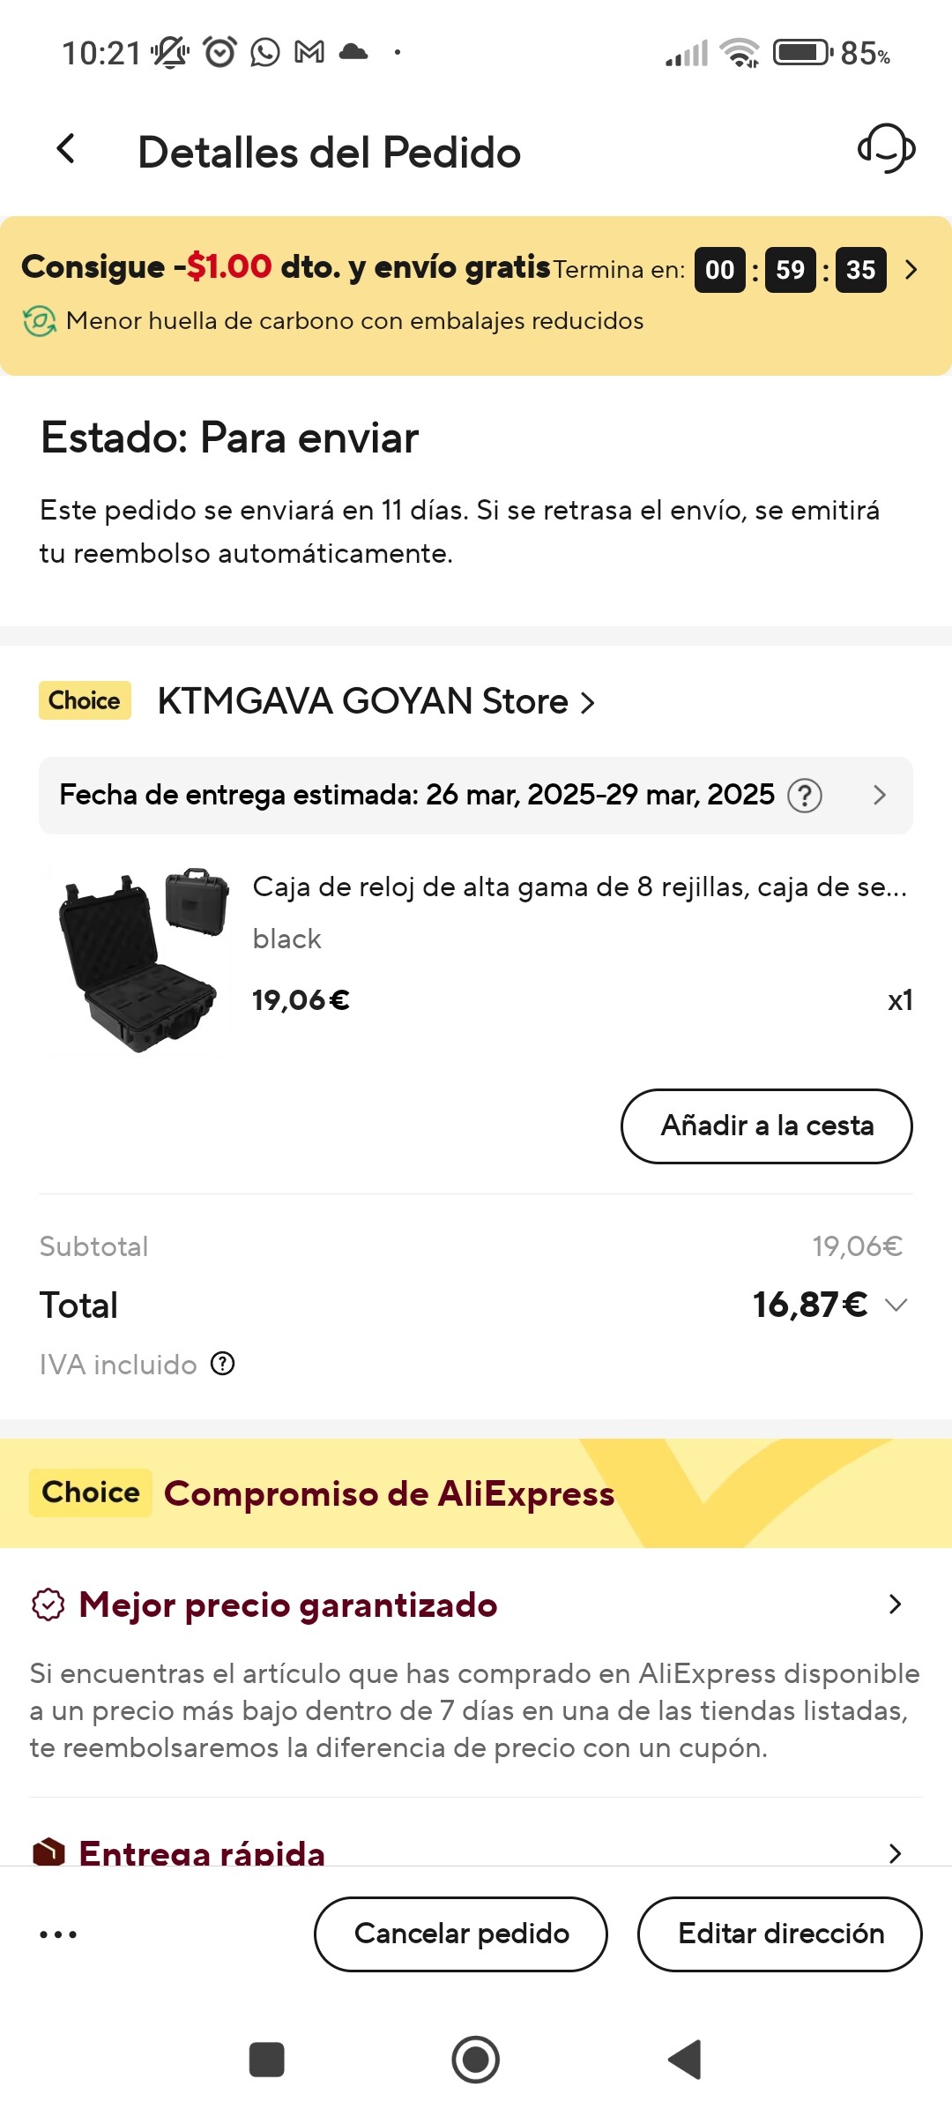Tap the back arrow in header
The image size is (952, 2117).
pos(66,150)
